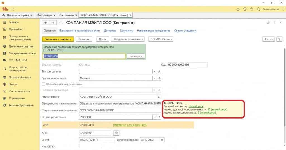The image size is (286, 150).
Task: Expand the Тип контрагента dropdown
Action: pos(155,71)
